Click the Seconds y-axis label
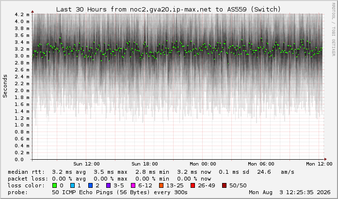 click(5, 86)
